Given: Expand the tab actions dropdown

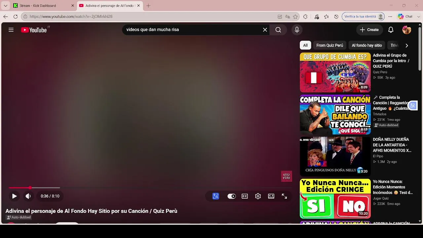Looking at the screenshot, I should coord(5,6).
